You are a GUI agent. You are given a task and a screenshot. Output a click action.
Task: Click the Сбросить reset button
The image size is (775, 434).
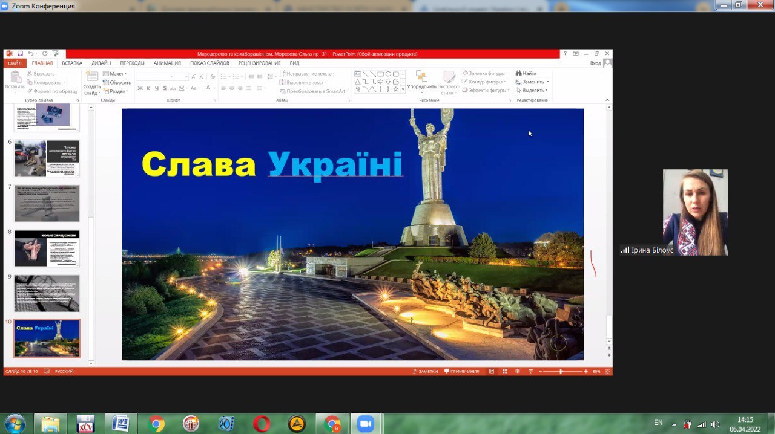pyautogui.click(x=117, y=82)
